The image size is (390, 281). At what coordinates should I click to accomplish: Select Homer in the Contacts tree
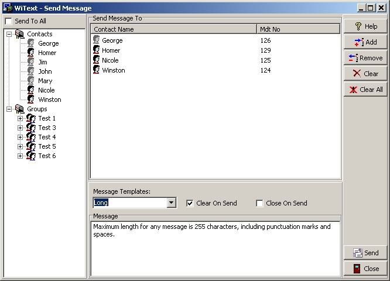[x=47, y=53]
